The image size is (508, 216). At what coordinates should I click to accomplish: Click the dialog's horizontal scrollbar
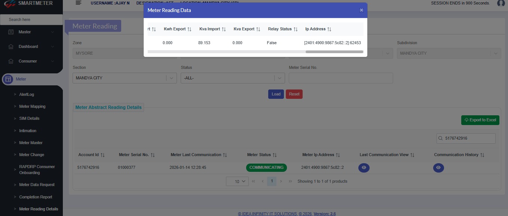coord(334,52)
